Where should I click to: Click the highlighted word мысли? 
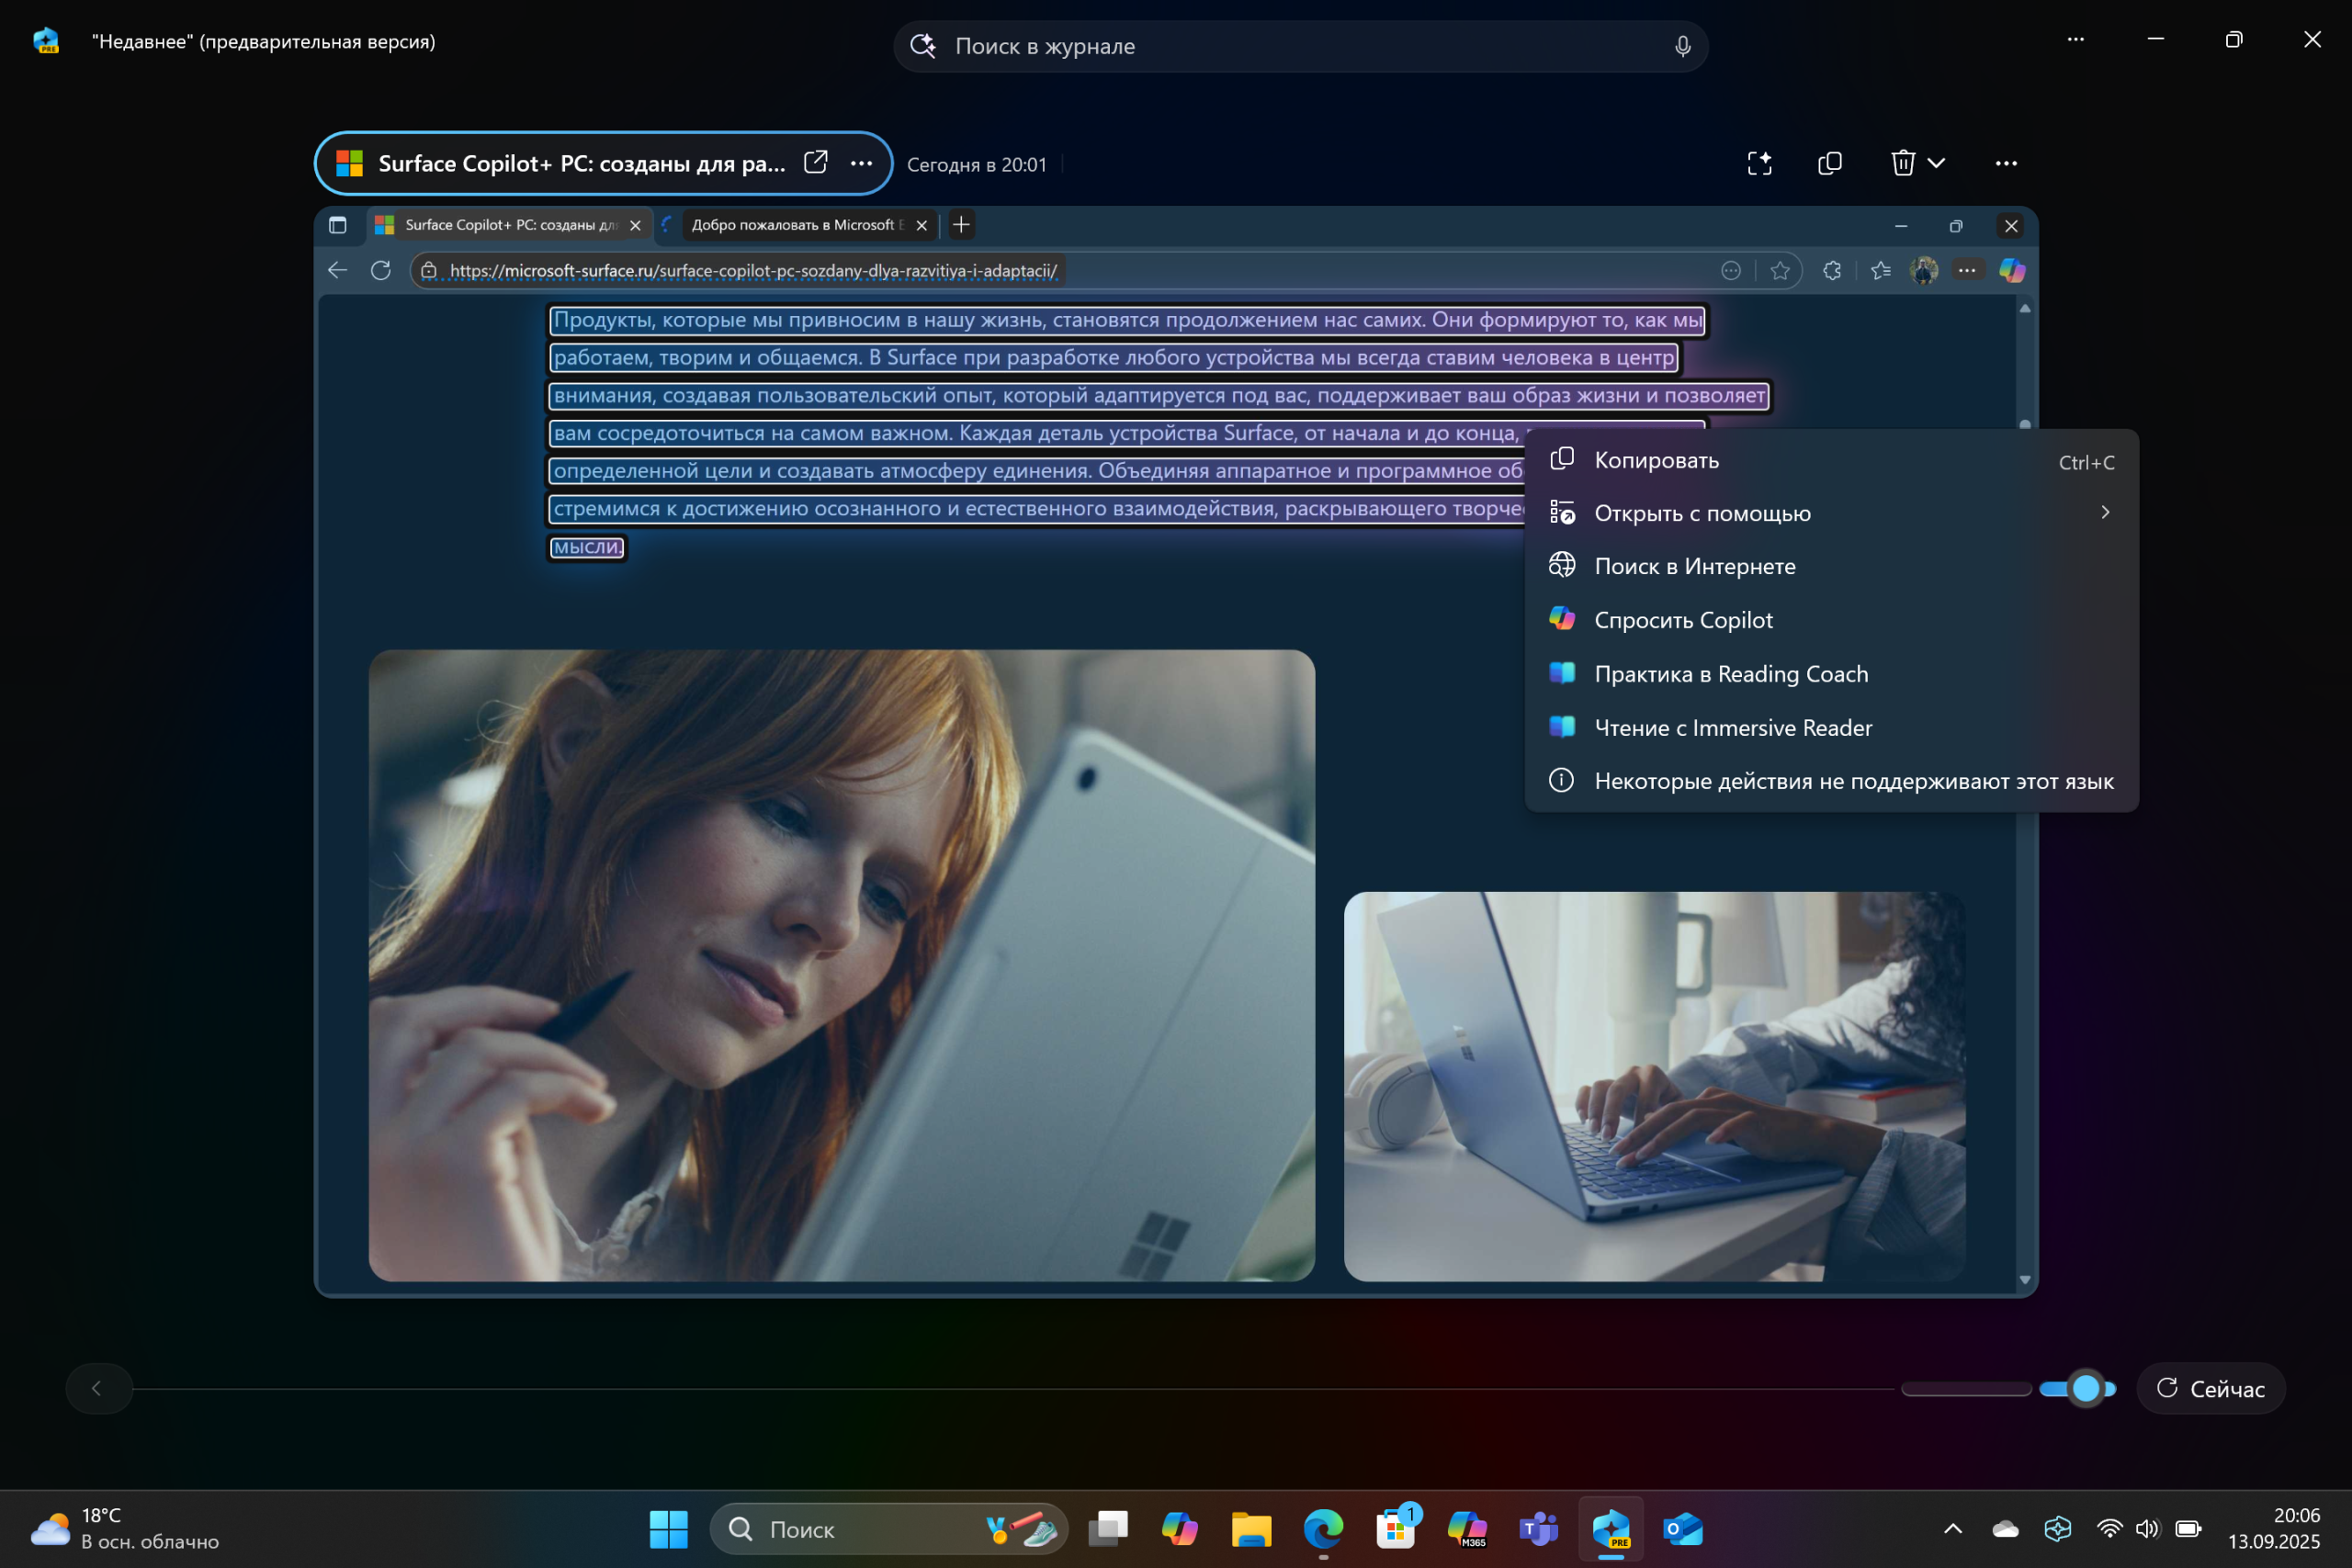[587, 547]
